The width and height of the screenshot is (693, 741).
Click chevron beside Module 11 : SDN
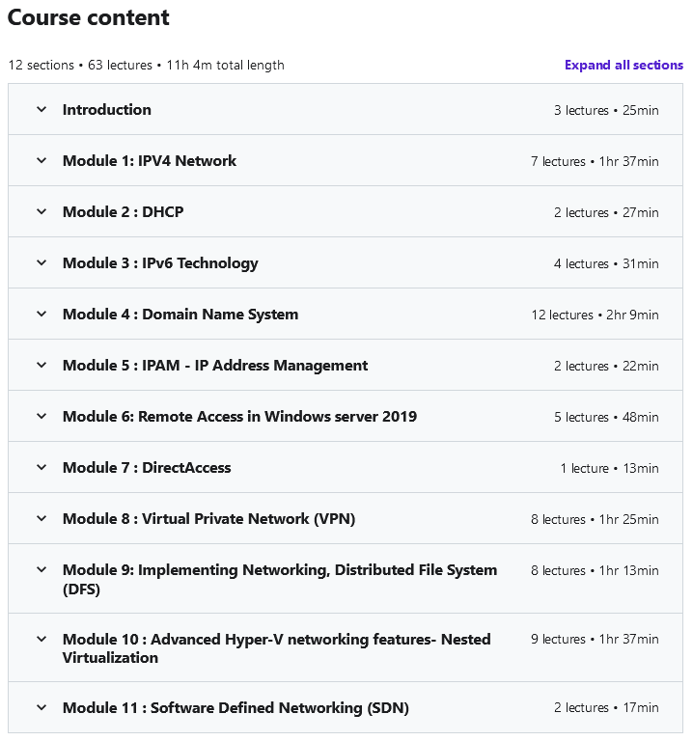42,707
